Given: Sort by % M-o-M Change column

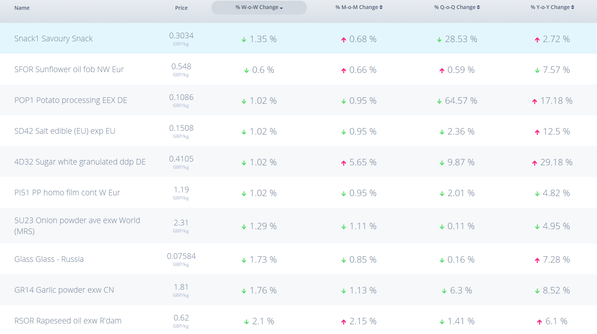Looking at the screenshot, I should [359, 8].
